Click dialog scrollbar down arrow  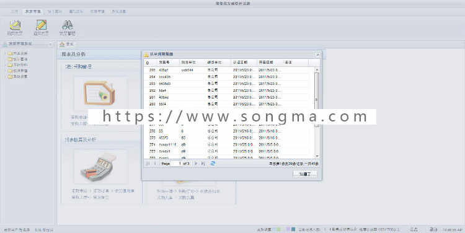(x=317, y=156)
